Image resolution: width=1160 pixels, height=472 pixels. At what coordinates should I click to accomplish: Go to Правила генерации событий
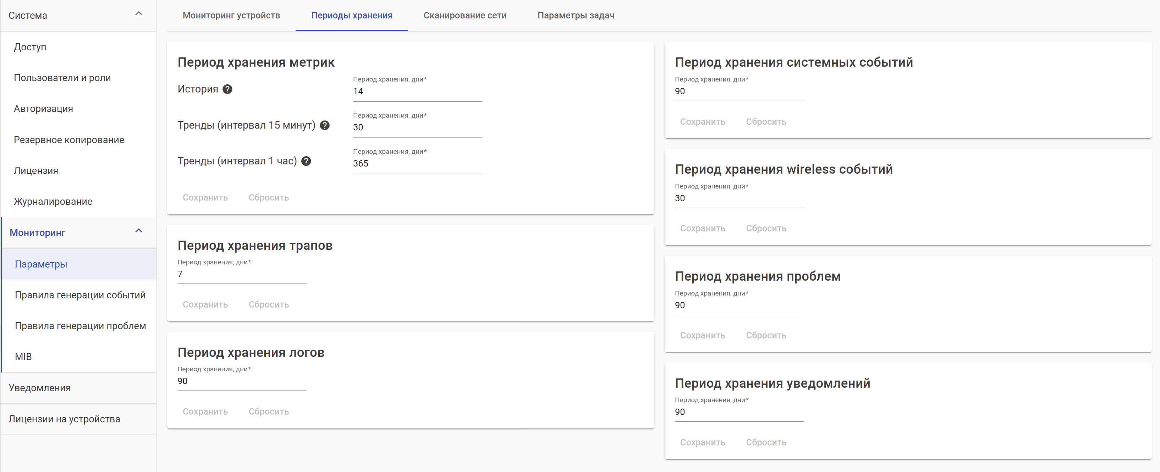(80, 295)
